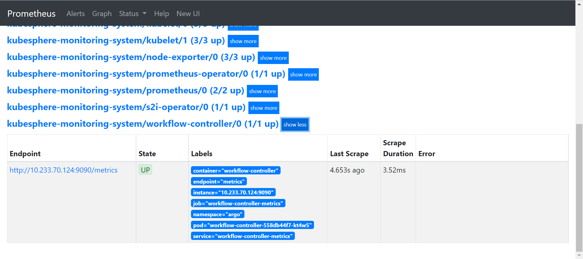Go to the Alerts page
Image resolution: width=583 pixels, height=259 pixels.
pos(76,14)
